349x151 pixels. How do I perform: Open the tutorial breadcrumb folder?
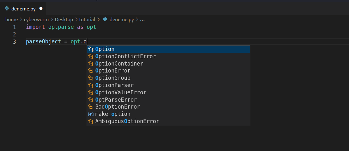(87, 20)
